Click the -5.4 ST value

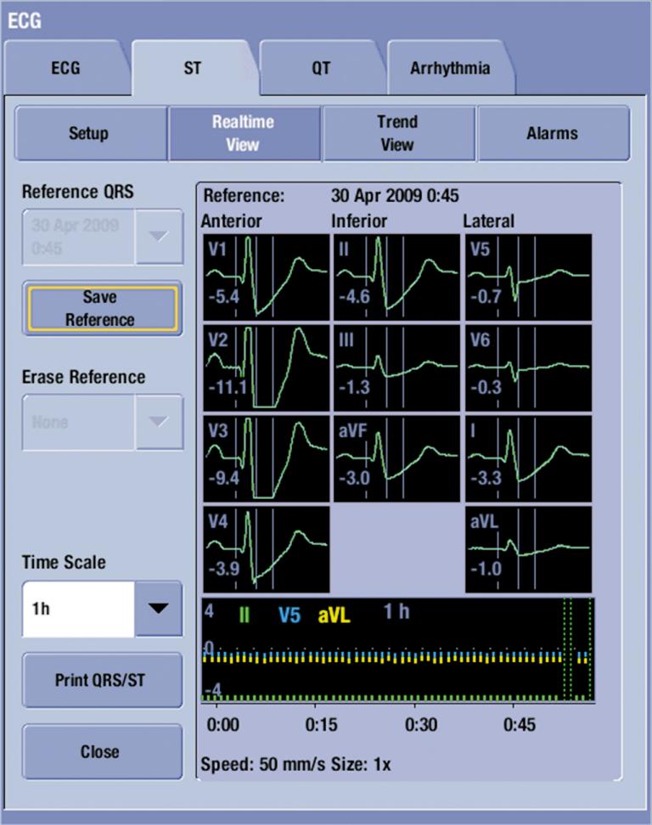pyautogui.click(x=223, y=297)
